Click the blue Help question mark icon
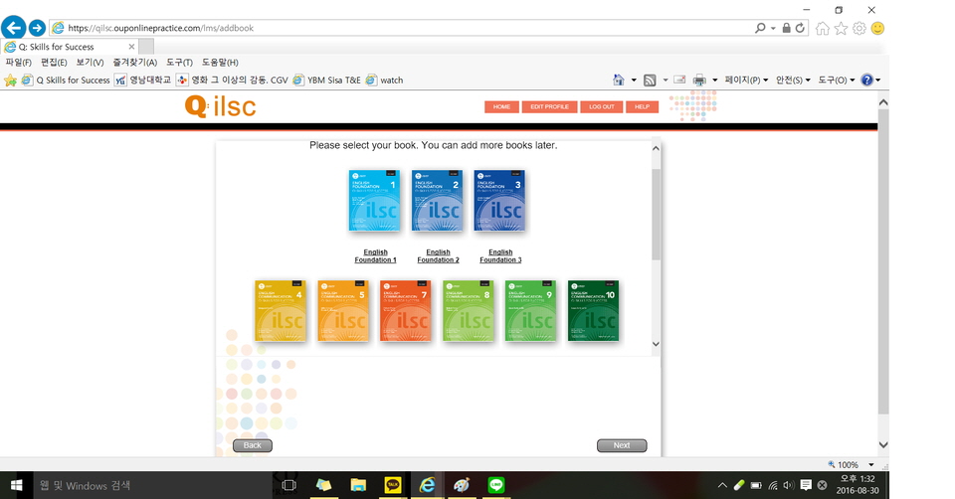 (867, 80)
